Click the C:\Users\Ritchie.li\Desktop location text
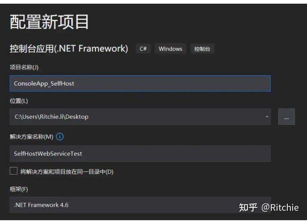This screenshot has height=221, width=307. (x=51, y=117)
